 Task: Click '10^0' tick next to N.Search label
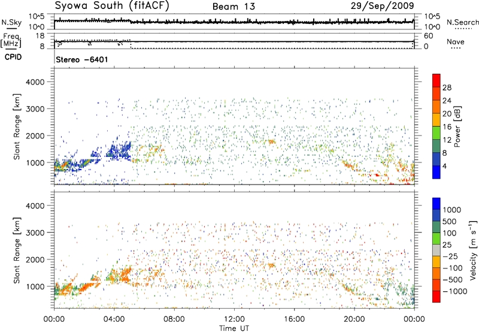(x=432, y=27)
